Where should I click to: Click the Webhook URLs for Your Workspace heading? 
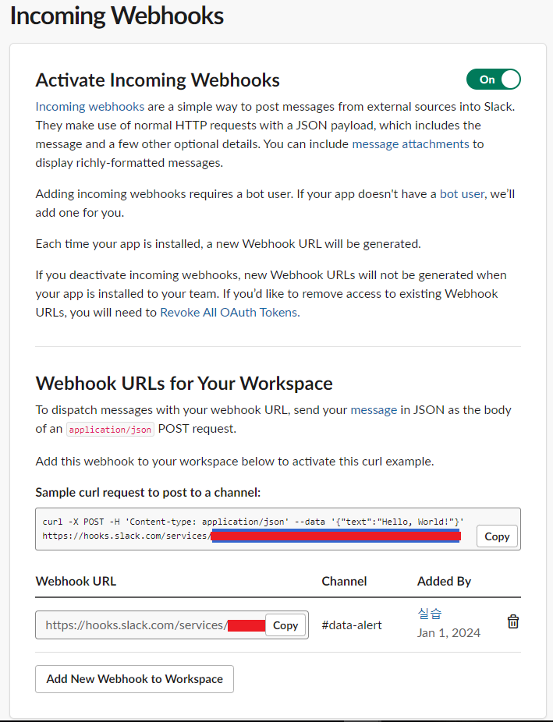coord(184,383)
